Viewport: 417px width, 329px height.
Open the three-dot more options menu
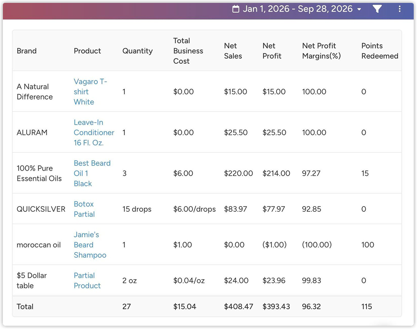click(x=399, y=9)
